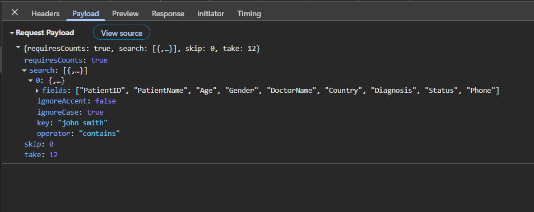The width and height of the screenshot is (534, 212).
Task: Click the "PatientName" field value
Action: pyautogui.click(x=161, y=91)
